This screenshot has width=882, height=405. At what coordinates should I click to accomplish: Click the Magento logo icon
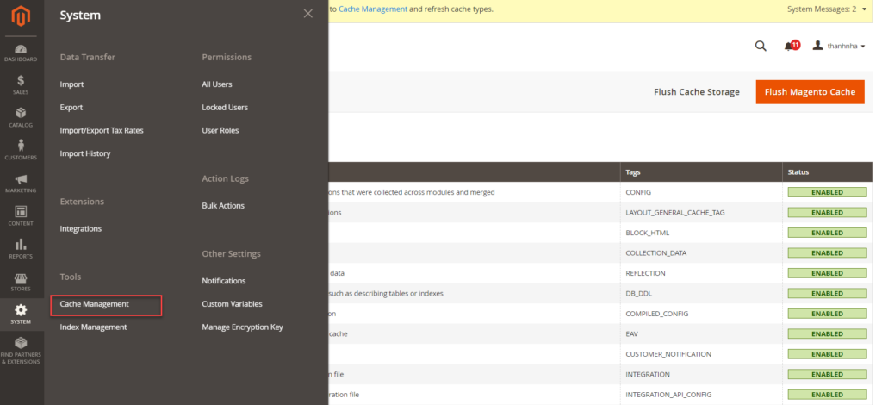point(21,16)
